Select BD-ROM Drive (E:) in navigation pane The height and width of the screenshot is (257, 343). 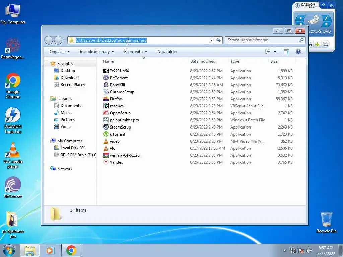click(75, 155)
